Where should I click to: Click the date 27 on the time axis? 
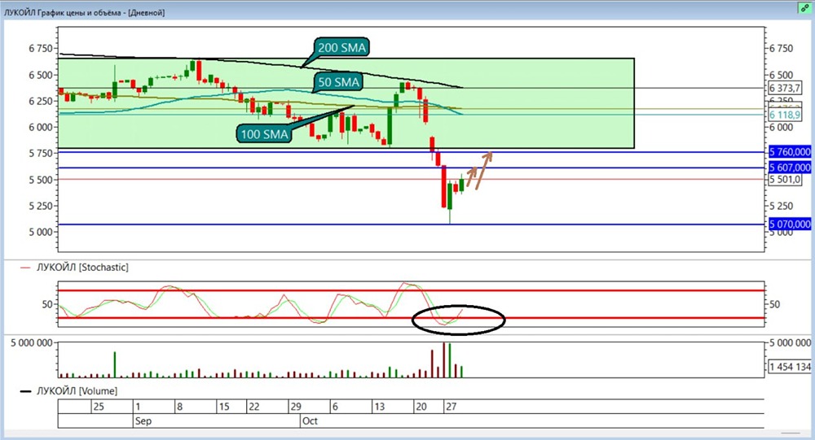click(x=452, y=407)
